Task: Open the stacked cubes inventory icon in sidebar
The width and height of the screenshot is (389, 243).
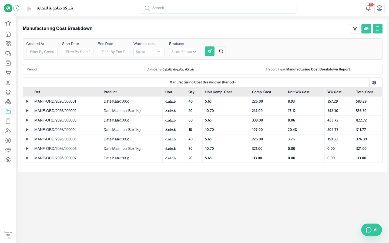Action: (x=8, y=102)
